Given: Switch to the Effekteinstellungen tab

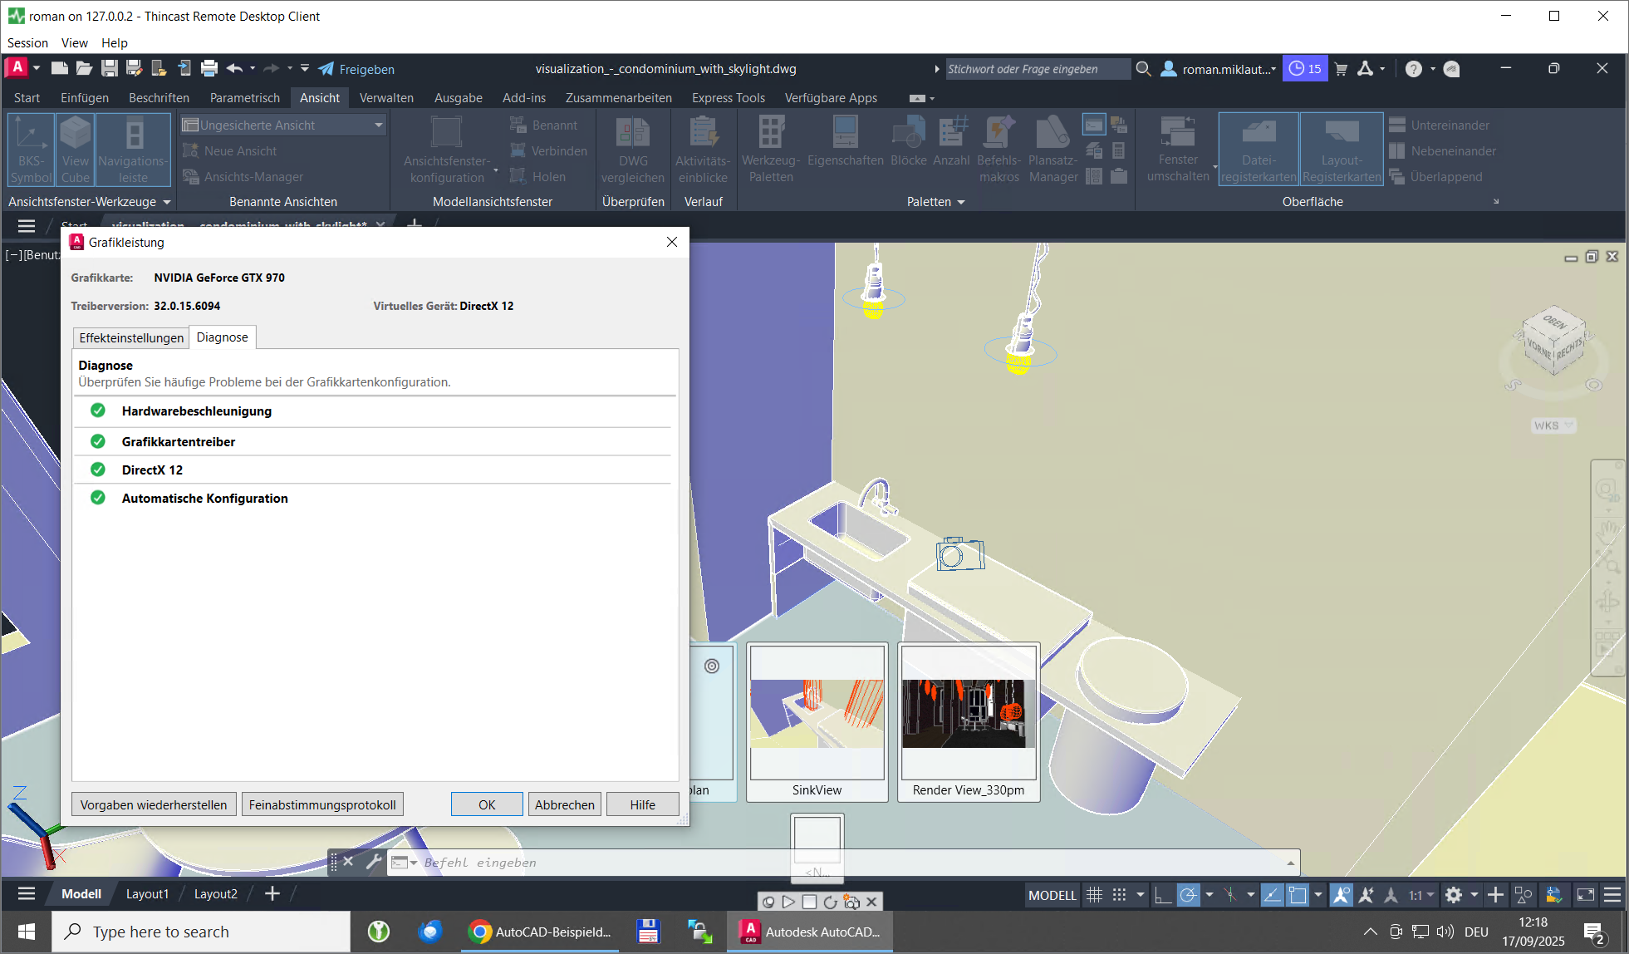Looking at the screenshot, I should click(131, 337).
